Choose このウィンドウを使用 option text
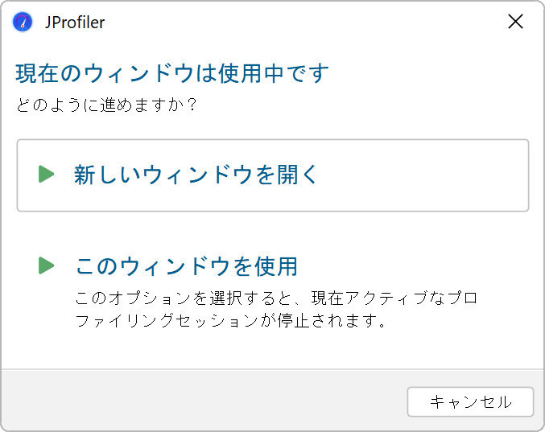Screen dimensions: 545x432 186,266
